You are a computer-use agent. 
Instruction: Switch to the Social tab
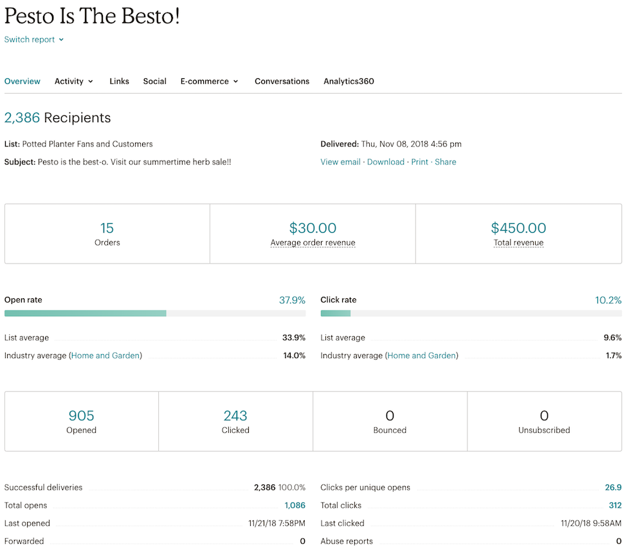(154, 82)
